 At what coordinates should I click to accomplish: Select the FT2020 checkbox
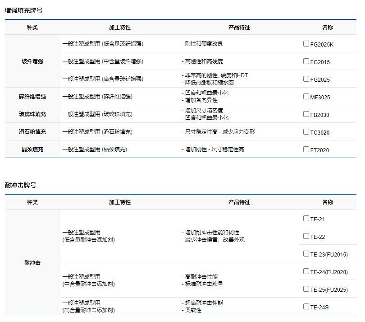[306, 149]
